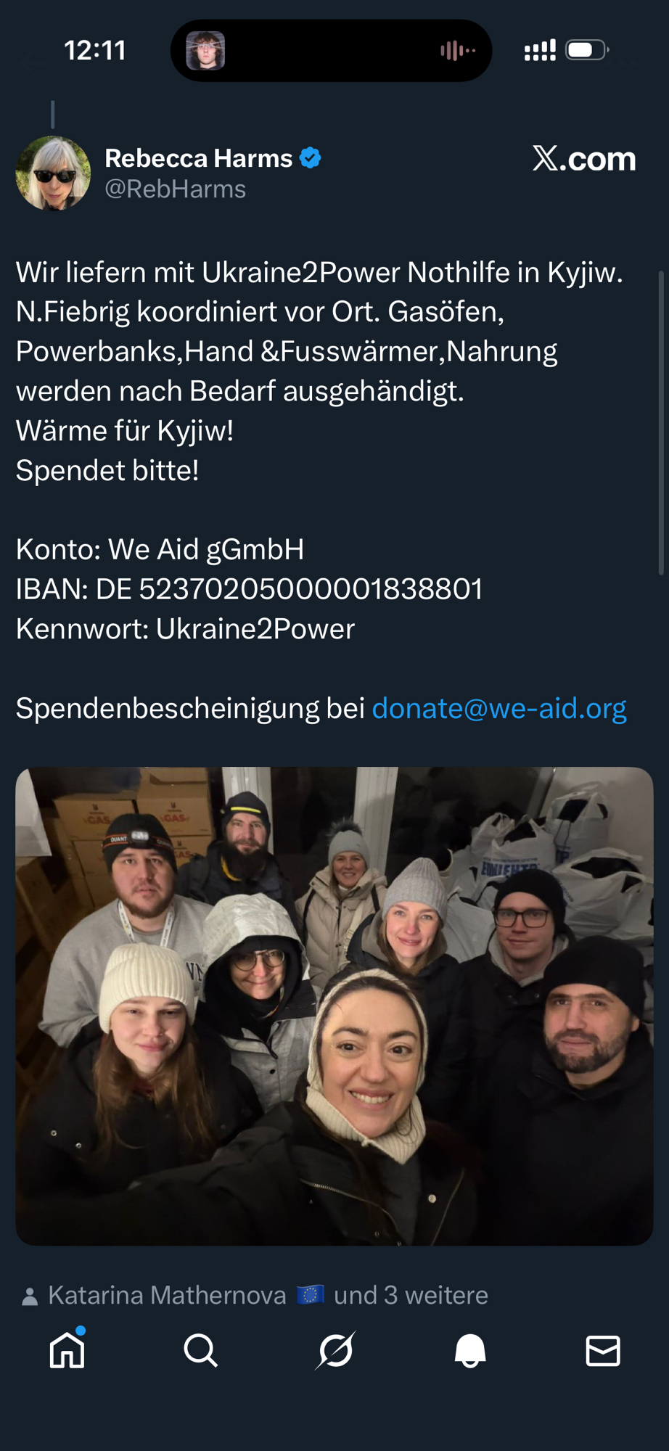Tap the battery status icon

(x=587, y=50)
